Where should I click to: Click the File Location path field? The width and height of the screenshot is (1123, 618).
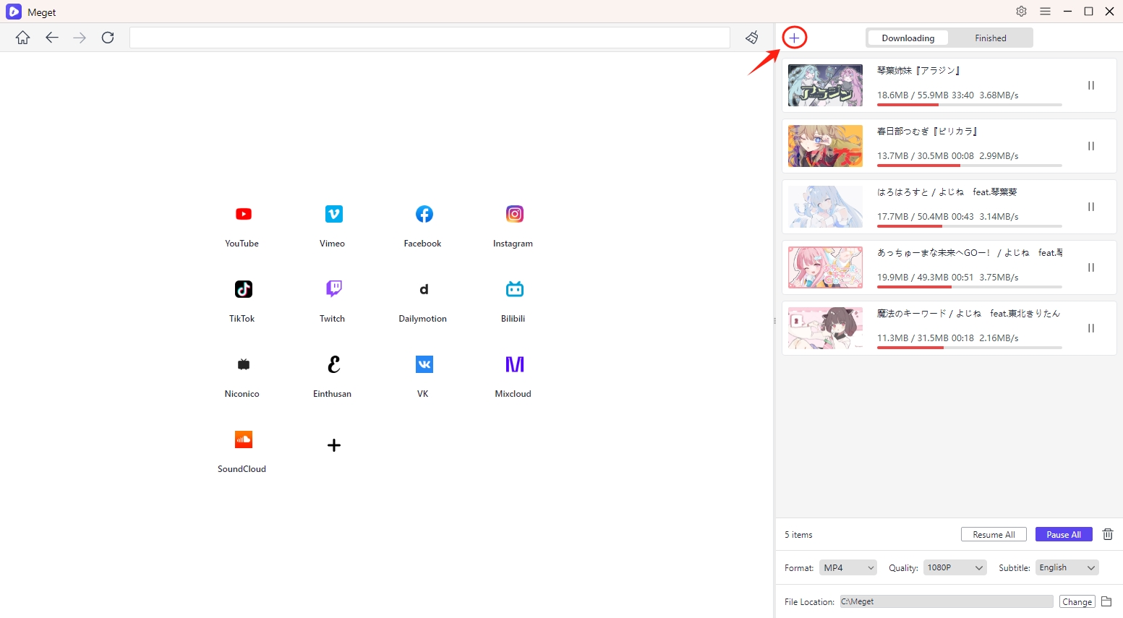[947, 601]
